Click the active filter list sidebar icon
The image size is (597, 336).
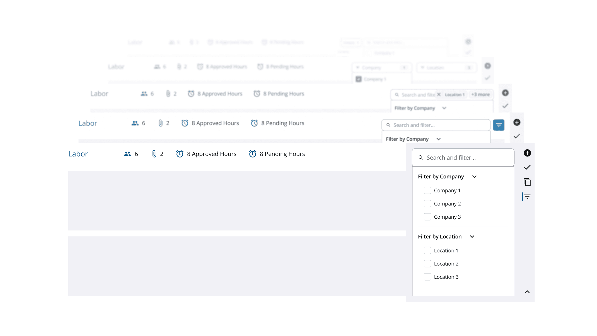click(527, 197)
